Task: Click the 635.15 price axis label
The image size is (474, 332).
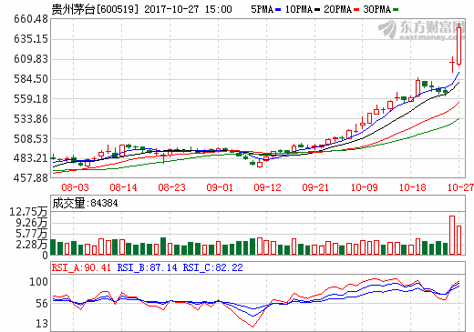Action: 31,39
